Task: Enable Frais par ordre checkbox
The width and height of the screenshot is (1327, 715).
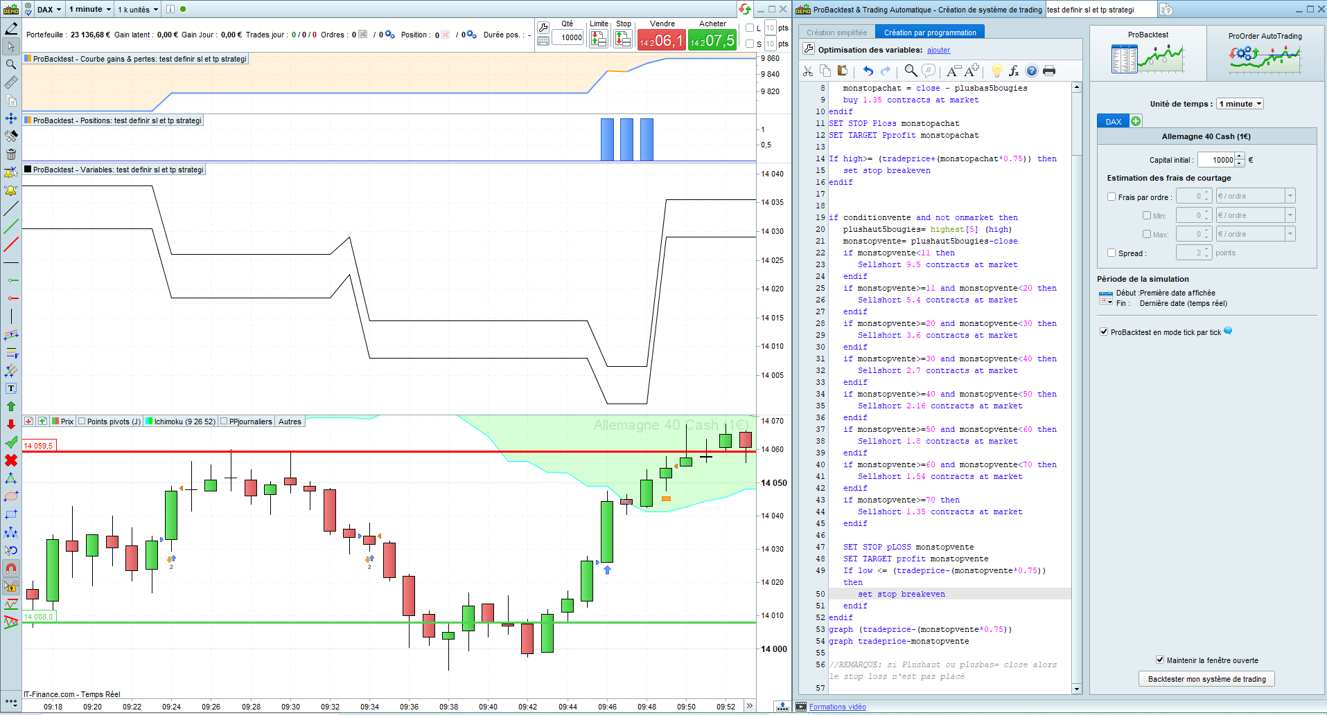Action: (1111, 197)
